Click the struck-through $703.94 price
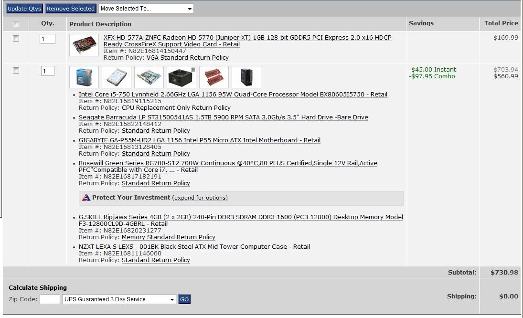This screenshot has width=523, height=318. (506, 70)
